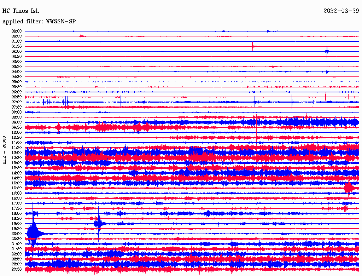Select the 16:30 time label
The image size is (362, 276).
[17, 199]
